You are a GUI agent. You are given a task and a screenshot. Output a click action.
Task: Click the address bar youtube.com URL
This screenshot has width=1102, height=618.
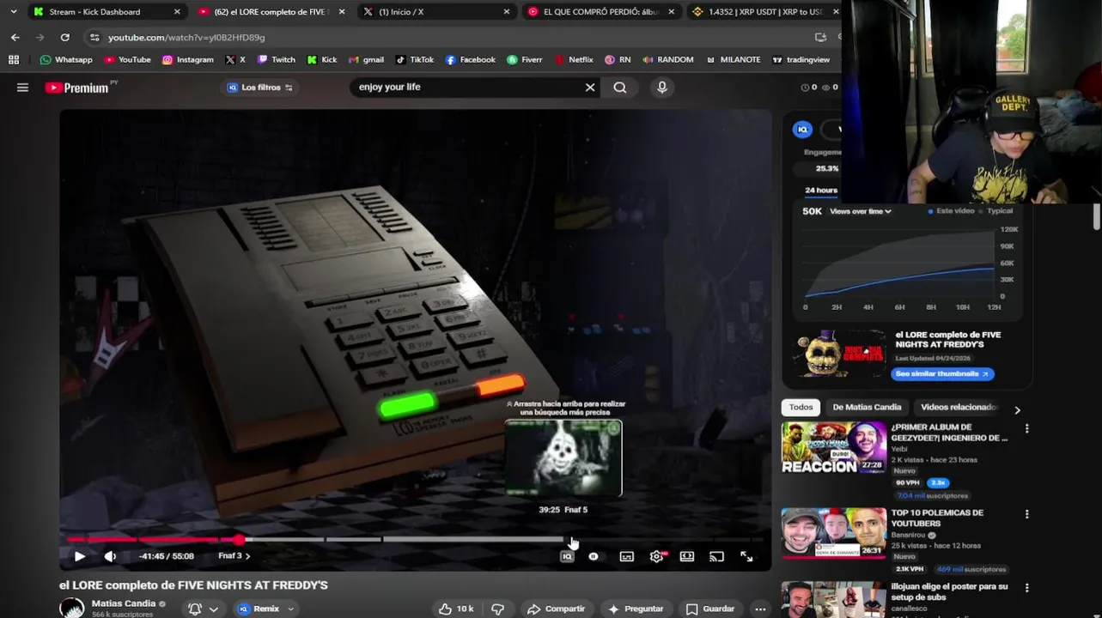pyautogui.click(x=186, y=38)
